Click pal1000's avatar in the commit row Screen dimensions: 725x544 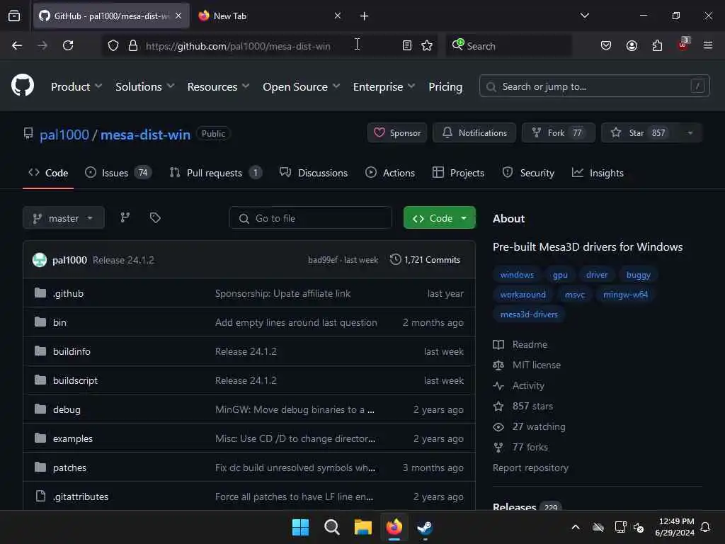(x=40, y=260)
